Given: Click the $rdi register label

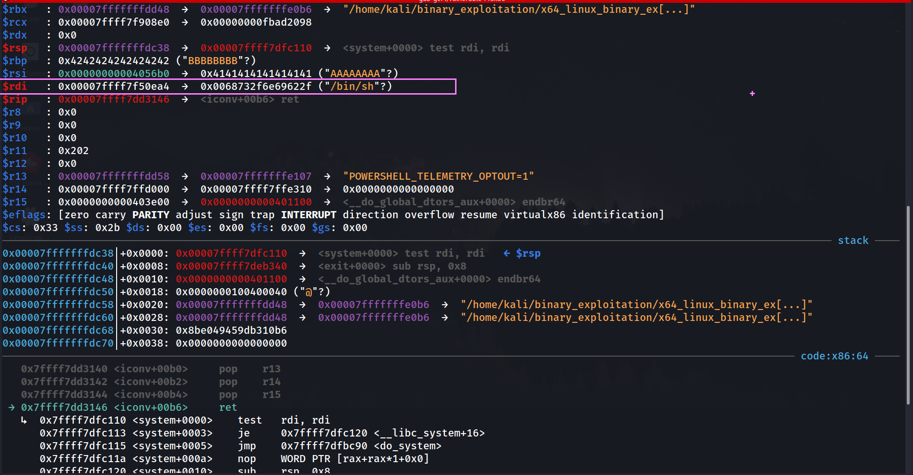Looking at the screenshot, I should [15, 87].
